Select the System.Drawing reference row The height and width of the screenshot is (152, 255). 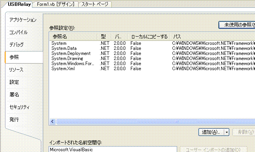click(152, 58)
